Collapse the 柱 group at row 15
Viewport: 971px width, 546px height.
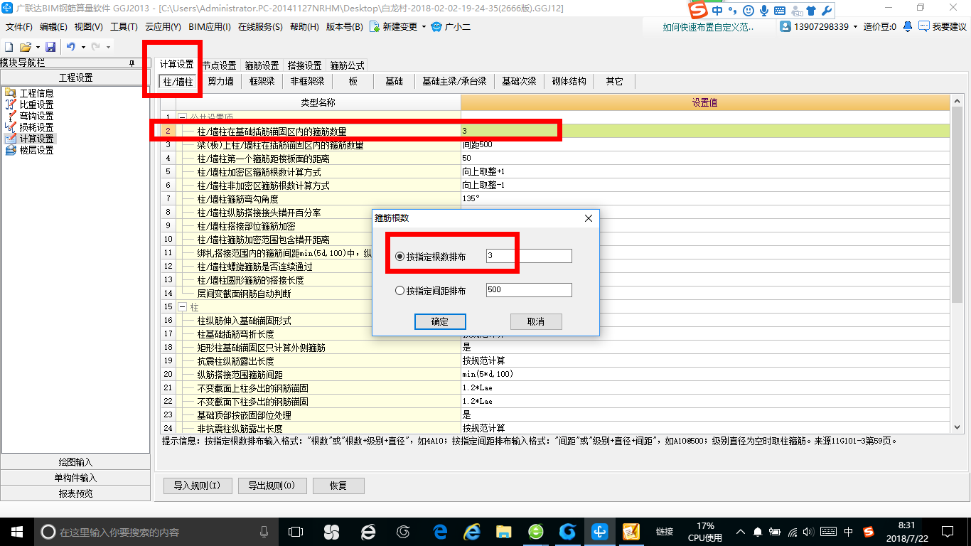tap(182, 306)
